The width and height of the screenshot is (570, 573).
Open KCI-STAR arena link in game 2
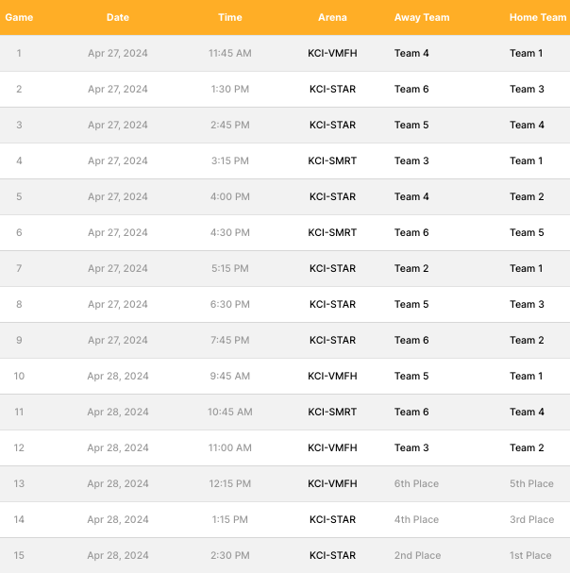point(332,89)
